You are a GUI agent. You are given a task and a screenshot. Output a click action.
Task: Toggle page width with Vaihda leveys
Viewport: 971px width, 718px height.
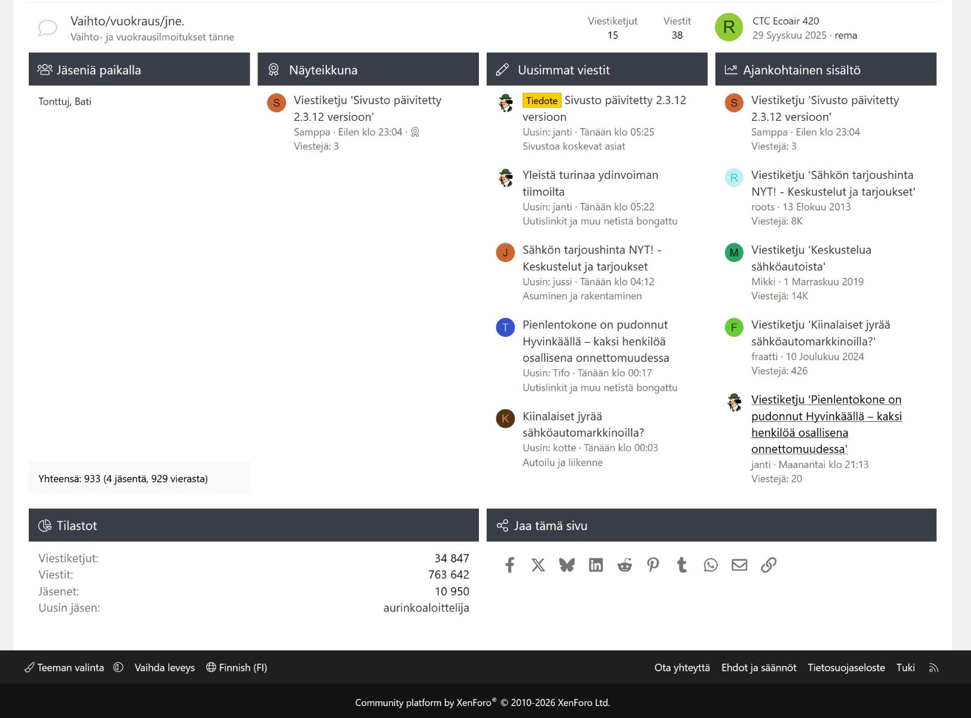[165, 668]
